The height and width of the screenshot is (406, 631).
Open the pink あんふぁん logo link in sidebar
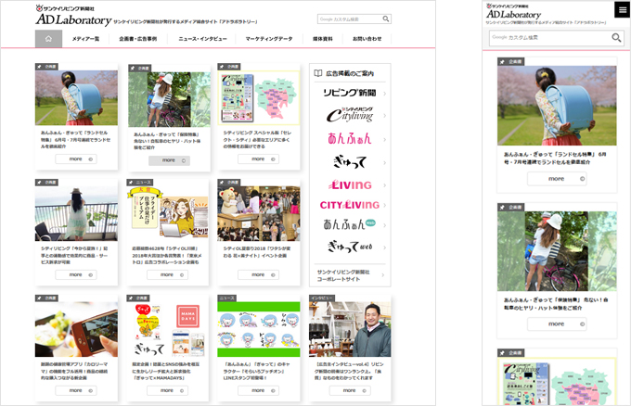349,139
